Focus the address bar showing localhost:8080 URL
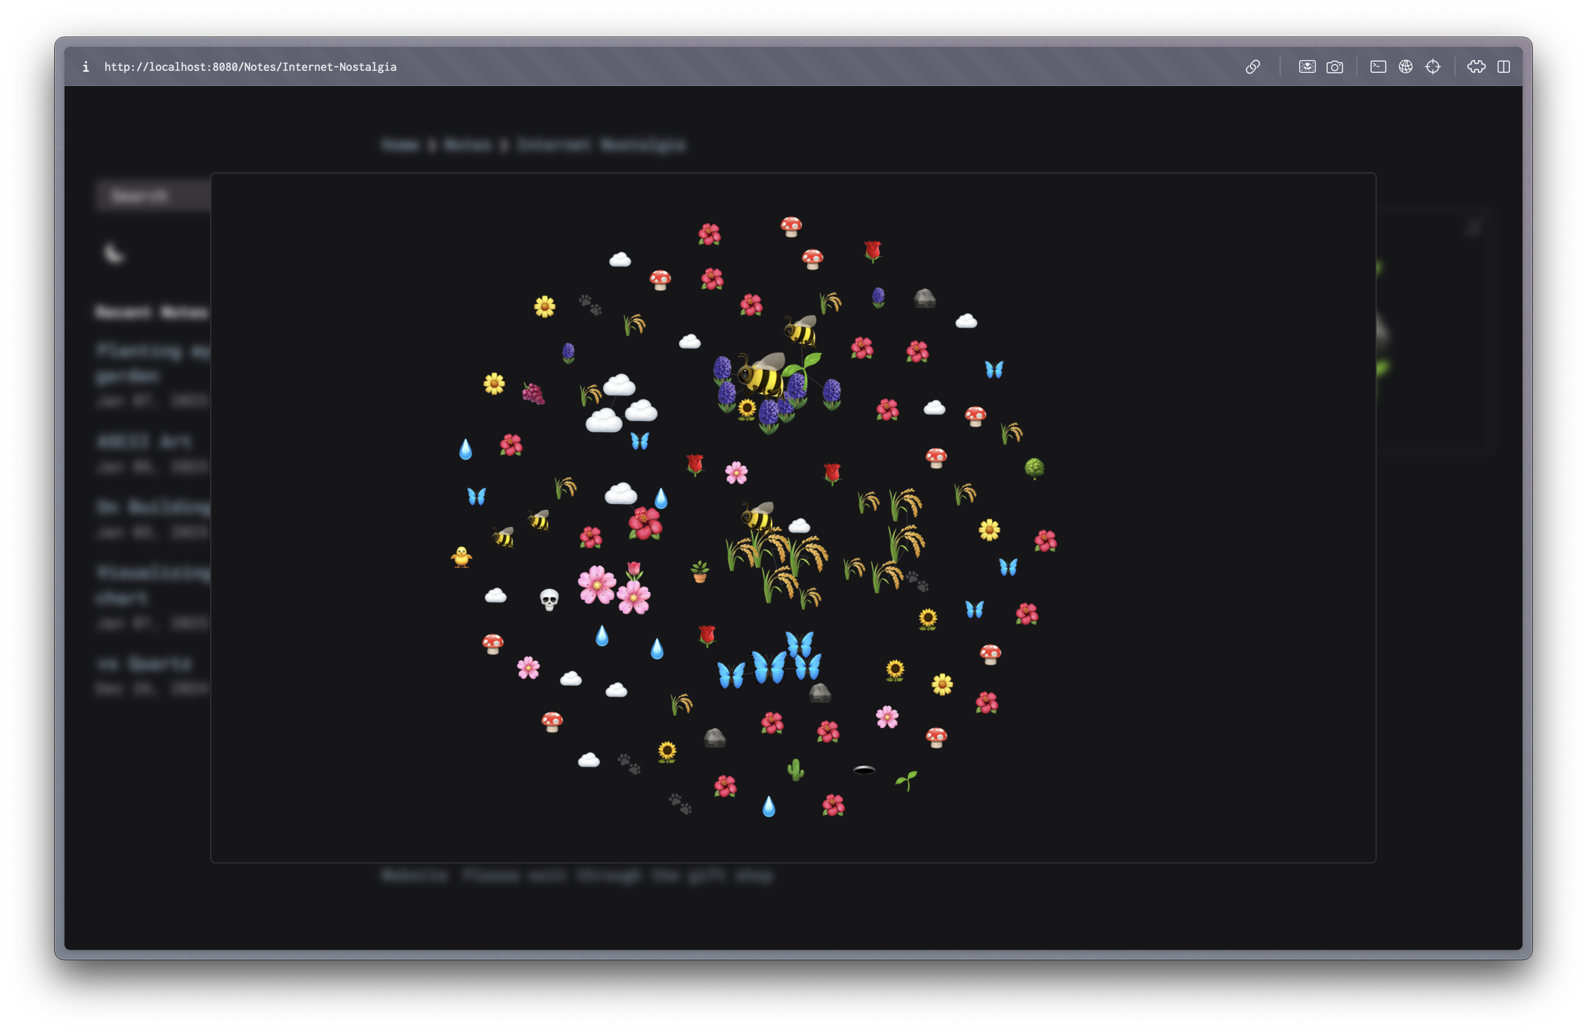The image size is (1587, 1032). [x=250, y=66]
